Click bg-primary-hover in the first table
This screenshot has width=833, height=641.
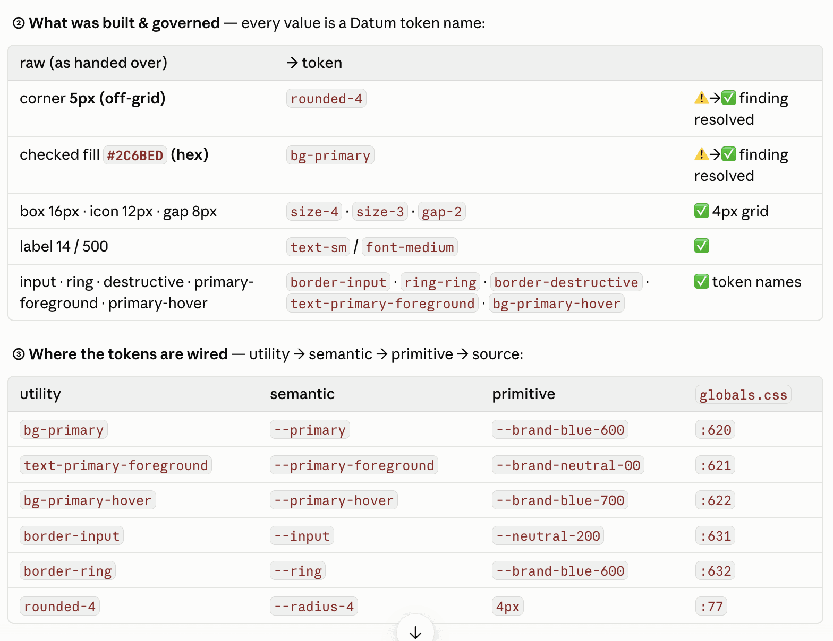click(x=556, y=304)
